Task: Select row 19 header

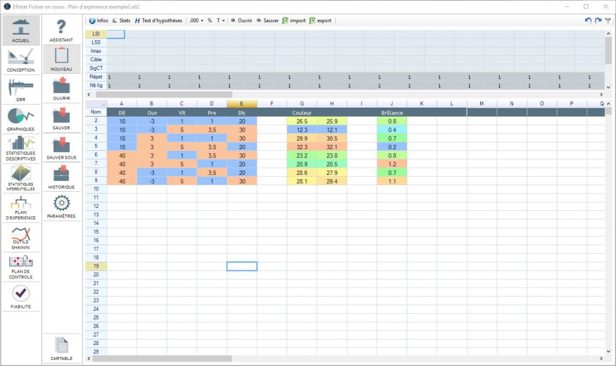Action: coord(96,266)
